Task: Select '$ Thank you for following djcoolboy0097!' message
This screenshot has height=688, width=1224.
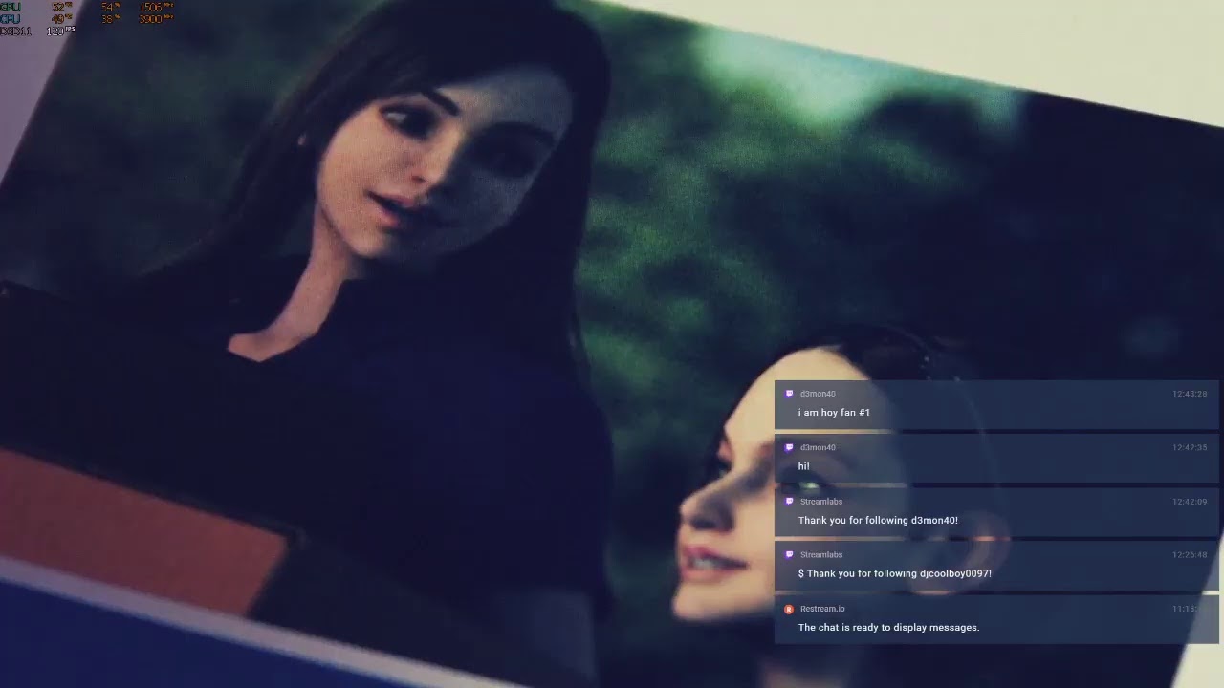Action: pos(895,573)
